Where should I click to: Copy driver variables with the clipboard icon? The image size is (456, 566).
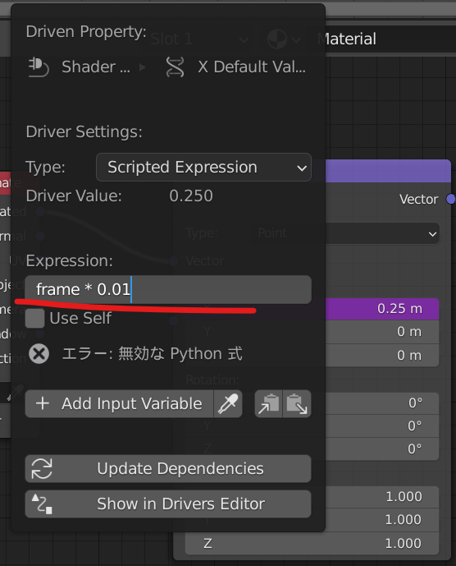(x=268, y=403)
